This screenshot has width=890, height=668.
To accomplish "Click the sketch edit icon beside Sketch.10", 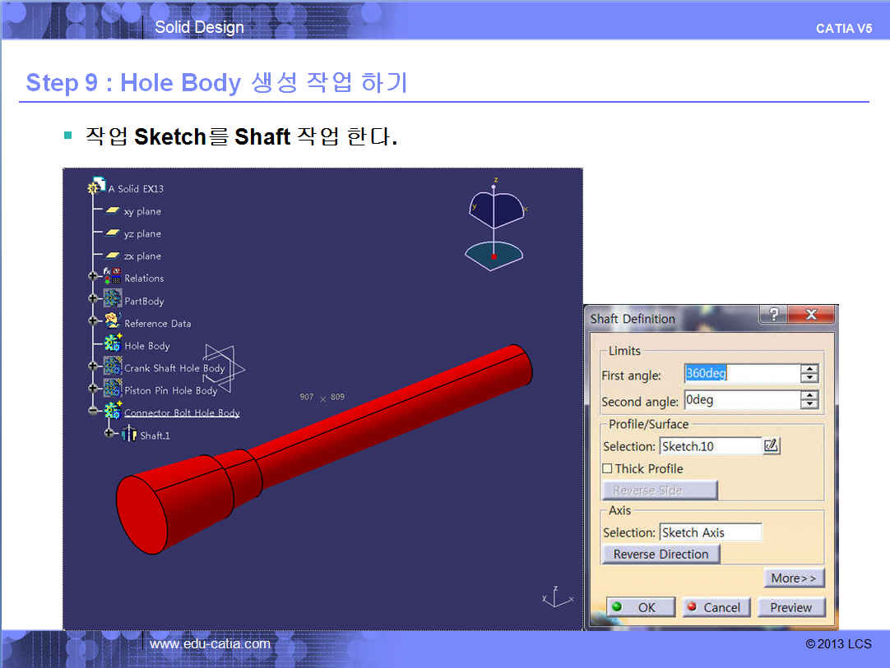I will click(771, 446).
